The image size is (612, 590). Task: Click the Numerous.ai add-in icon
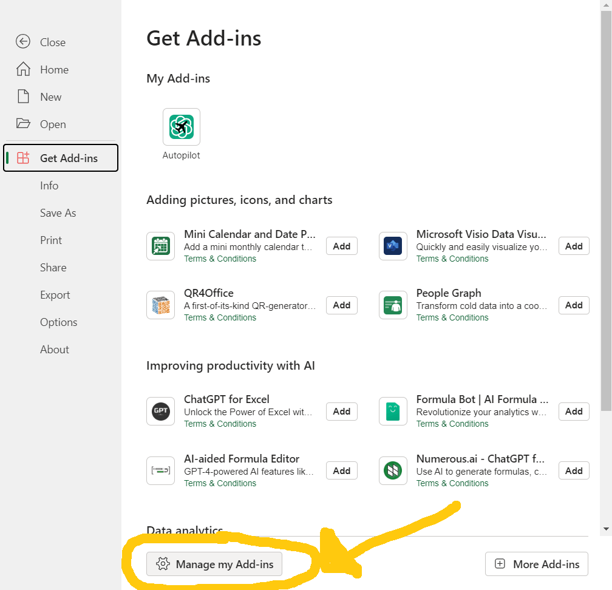[393, 470]
